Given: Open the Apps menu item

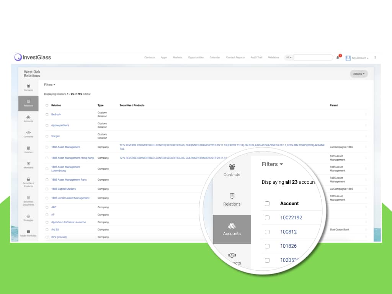Looking at the screenshot, I should 164,57.
